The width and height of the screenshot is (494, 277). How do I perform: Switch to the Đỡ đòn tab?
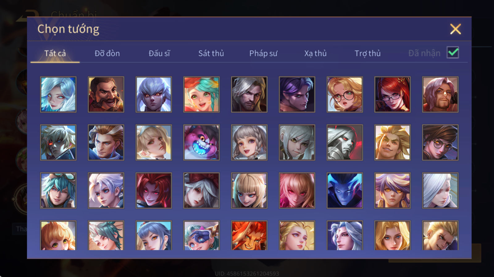click(107, 53)
